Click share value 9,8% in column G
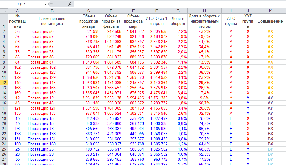 (178, 98)
